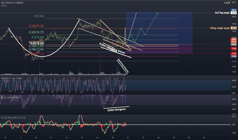Click the 20.28 white price tag
Screen dimensions: 238x140
point(234,13)
